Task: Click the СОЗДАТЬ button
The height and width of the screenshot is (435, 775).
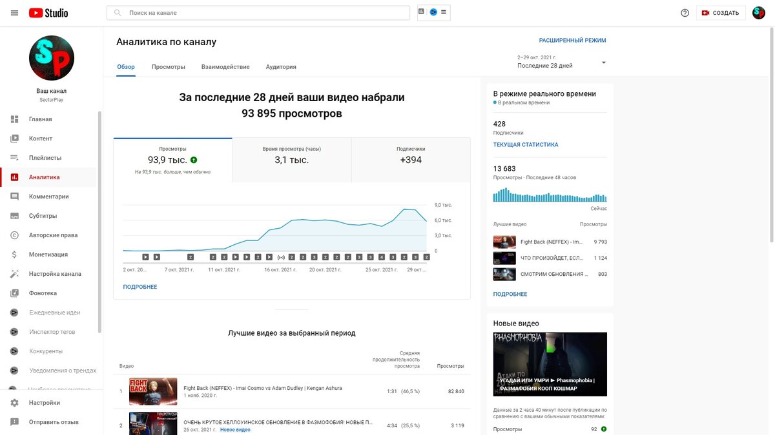Action: pos(721,12)
